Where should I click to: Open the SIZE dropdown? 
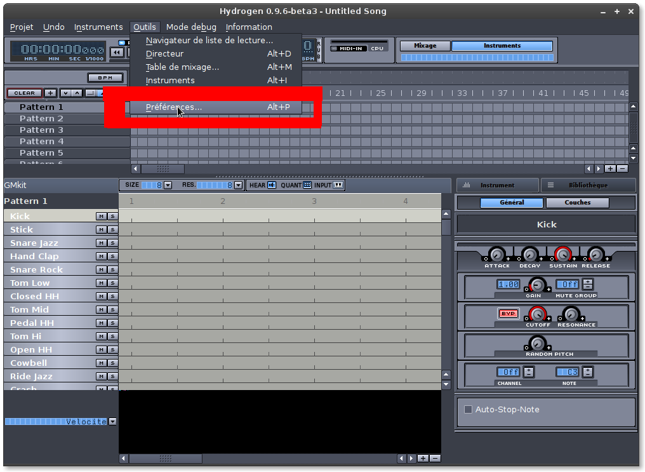[168, 185]
